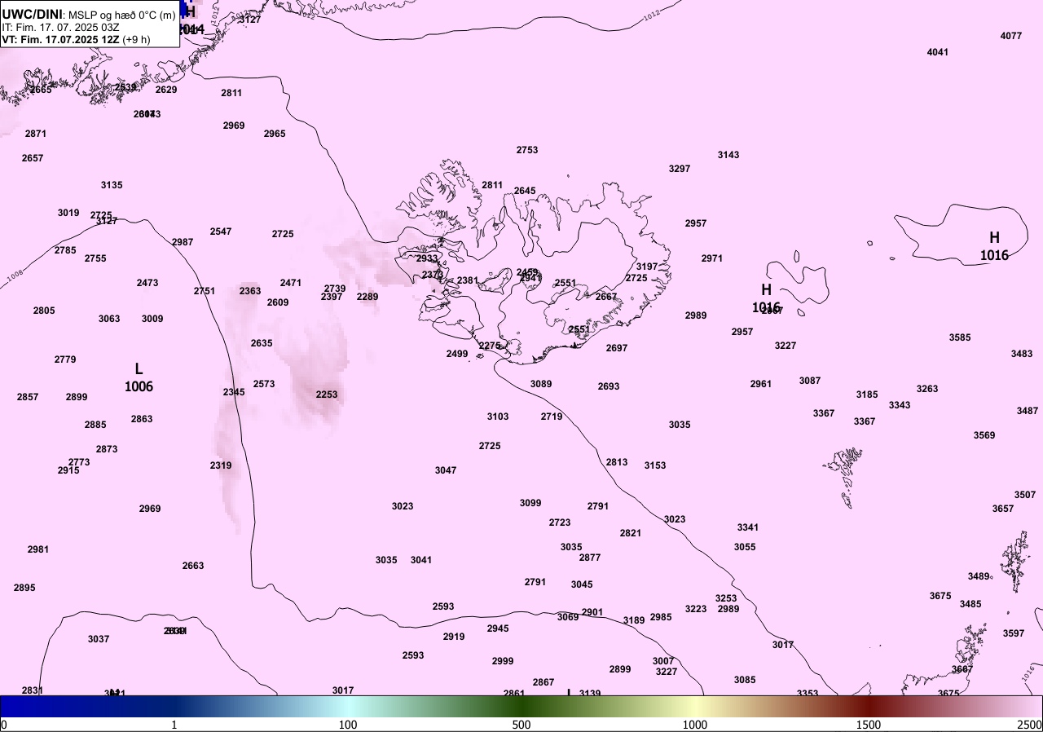
Task: Select the map value 3487
Action: coord(1028,411)
